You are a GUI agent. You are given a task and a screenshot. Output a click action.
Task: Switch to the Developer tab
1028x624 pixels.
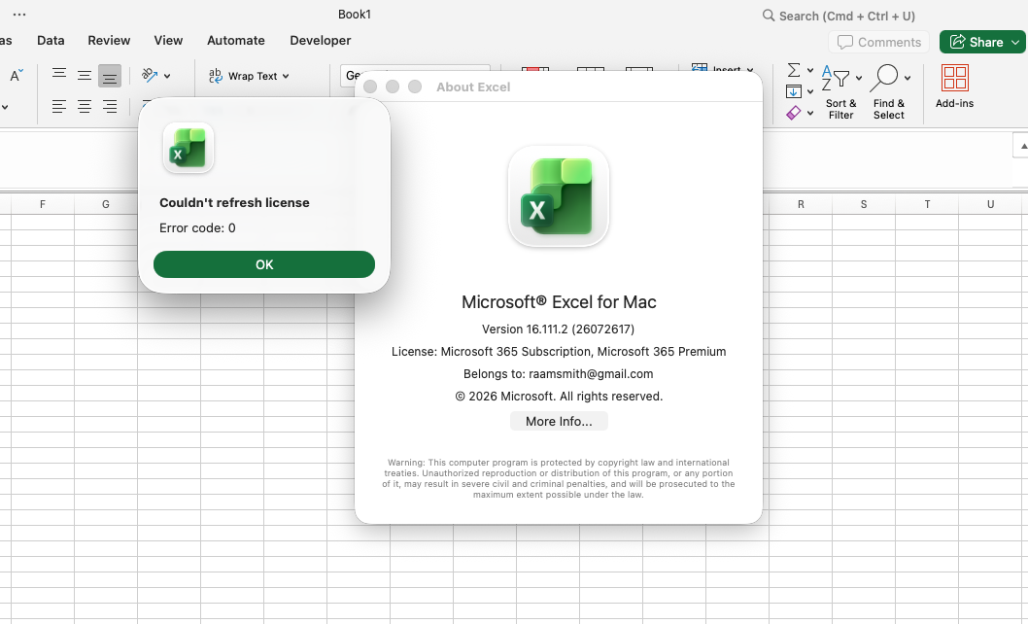[x=321, y=40]
